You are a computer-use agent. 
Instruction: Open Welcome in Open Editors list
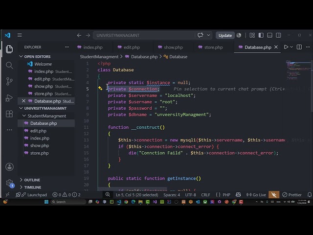tap(43, 64)
